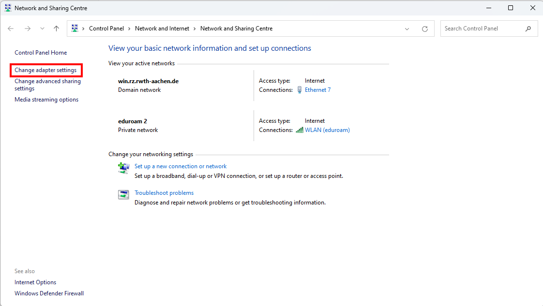
Task: Select the Network and Internet breadcrumb
Action: (162, 29)
